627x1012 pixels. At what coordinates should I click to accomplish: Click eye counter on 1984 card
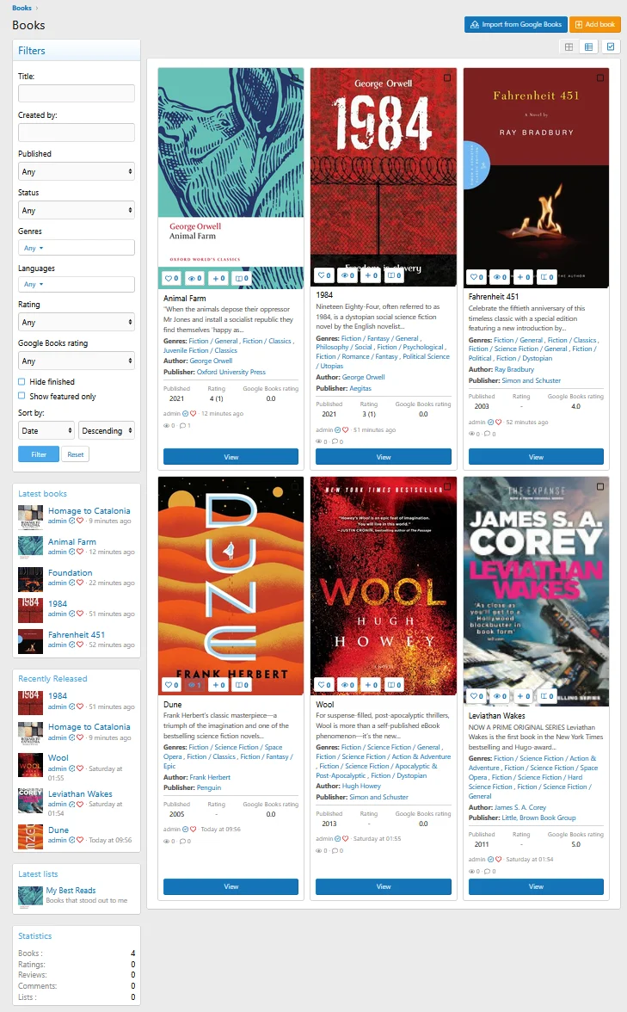[347, 275]
